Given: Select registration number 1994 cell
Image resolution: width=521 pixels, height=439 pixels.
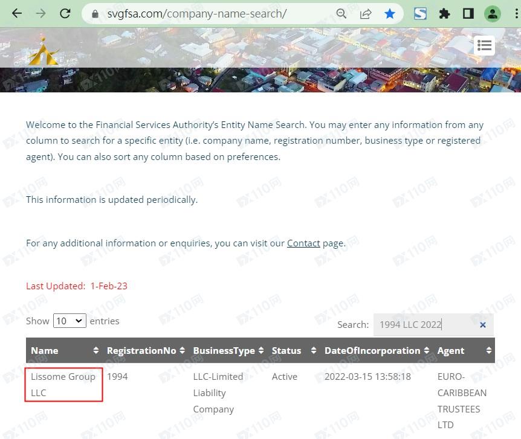Looking at the screenshot, I should (x=117, y=377).
